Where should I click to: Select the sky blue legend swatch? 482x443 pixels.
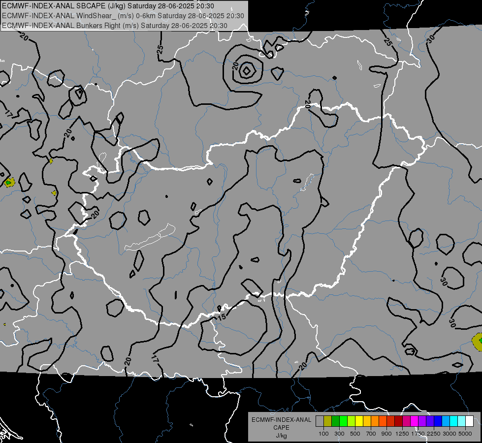(x=446, y=421)
